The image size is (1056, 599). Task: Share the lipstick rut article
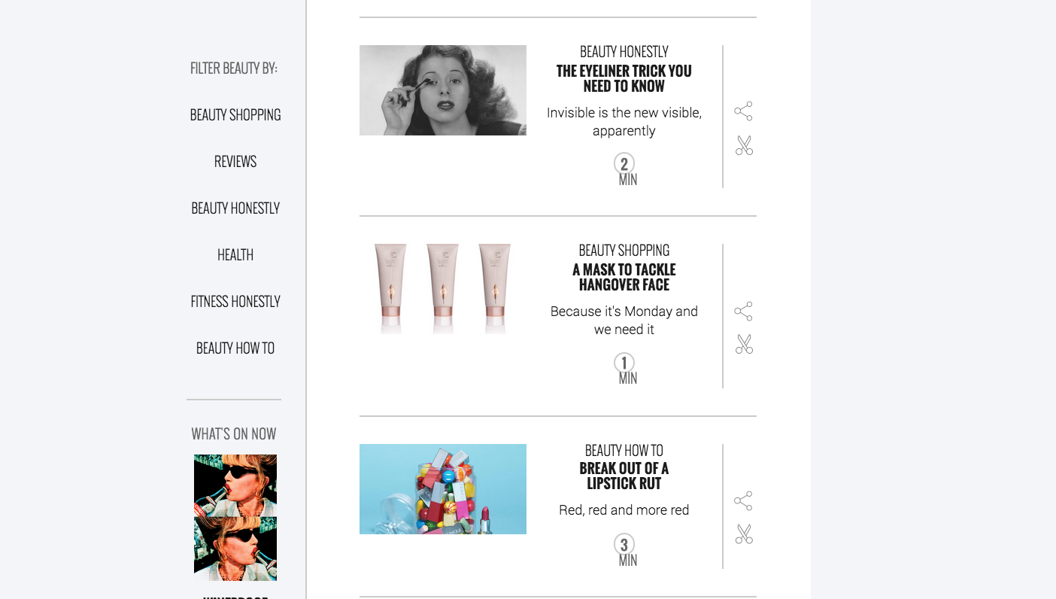click(x=743, y=501)
